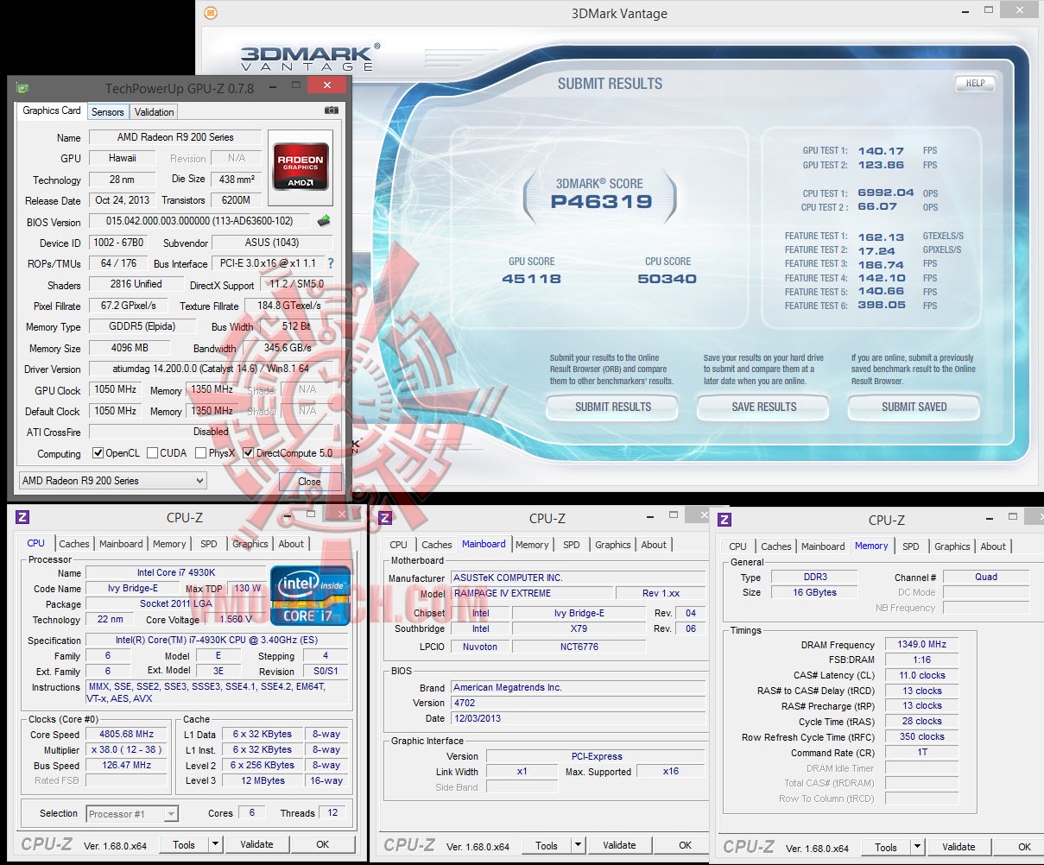
Task: Click the CPU score value 50340
Action: pyautogui.click(x=667, y=279)
